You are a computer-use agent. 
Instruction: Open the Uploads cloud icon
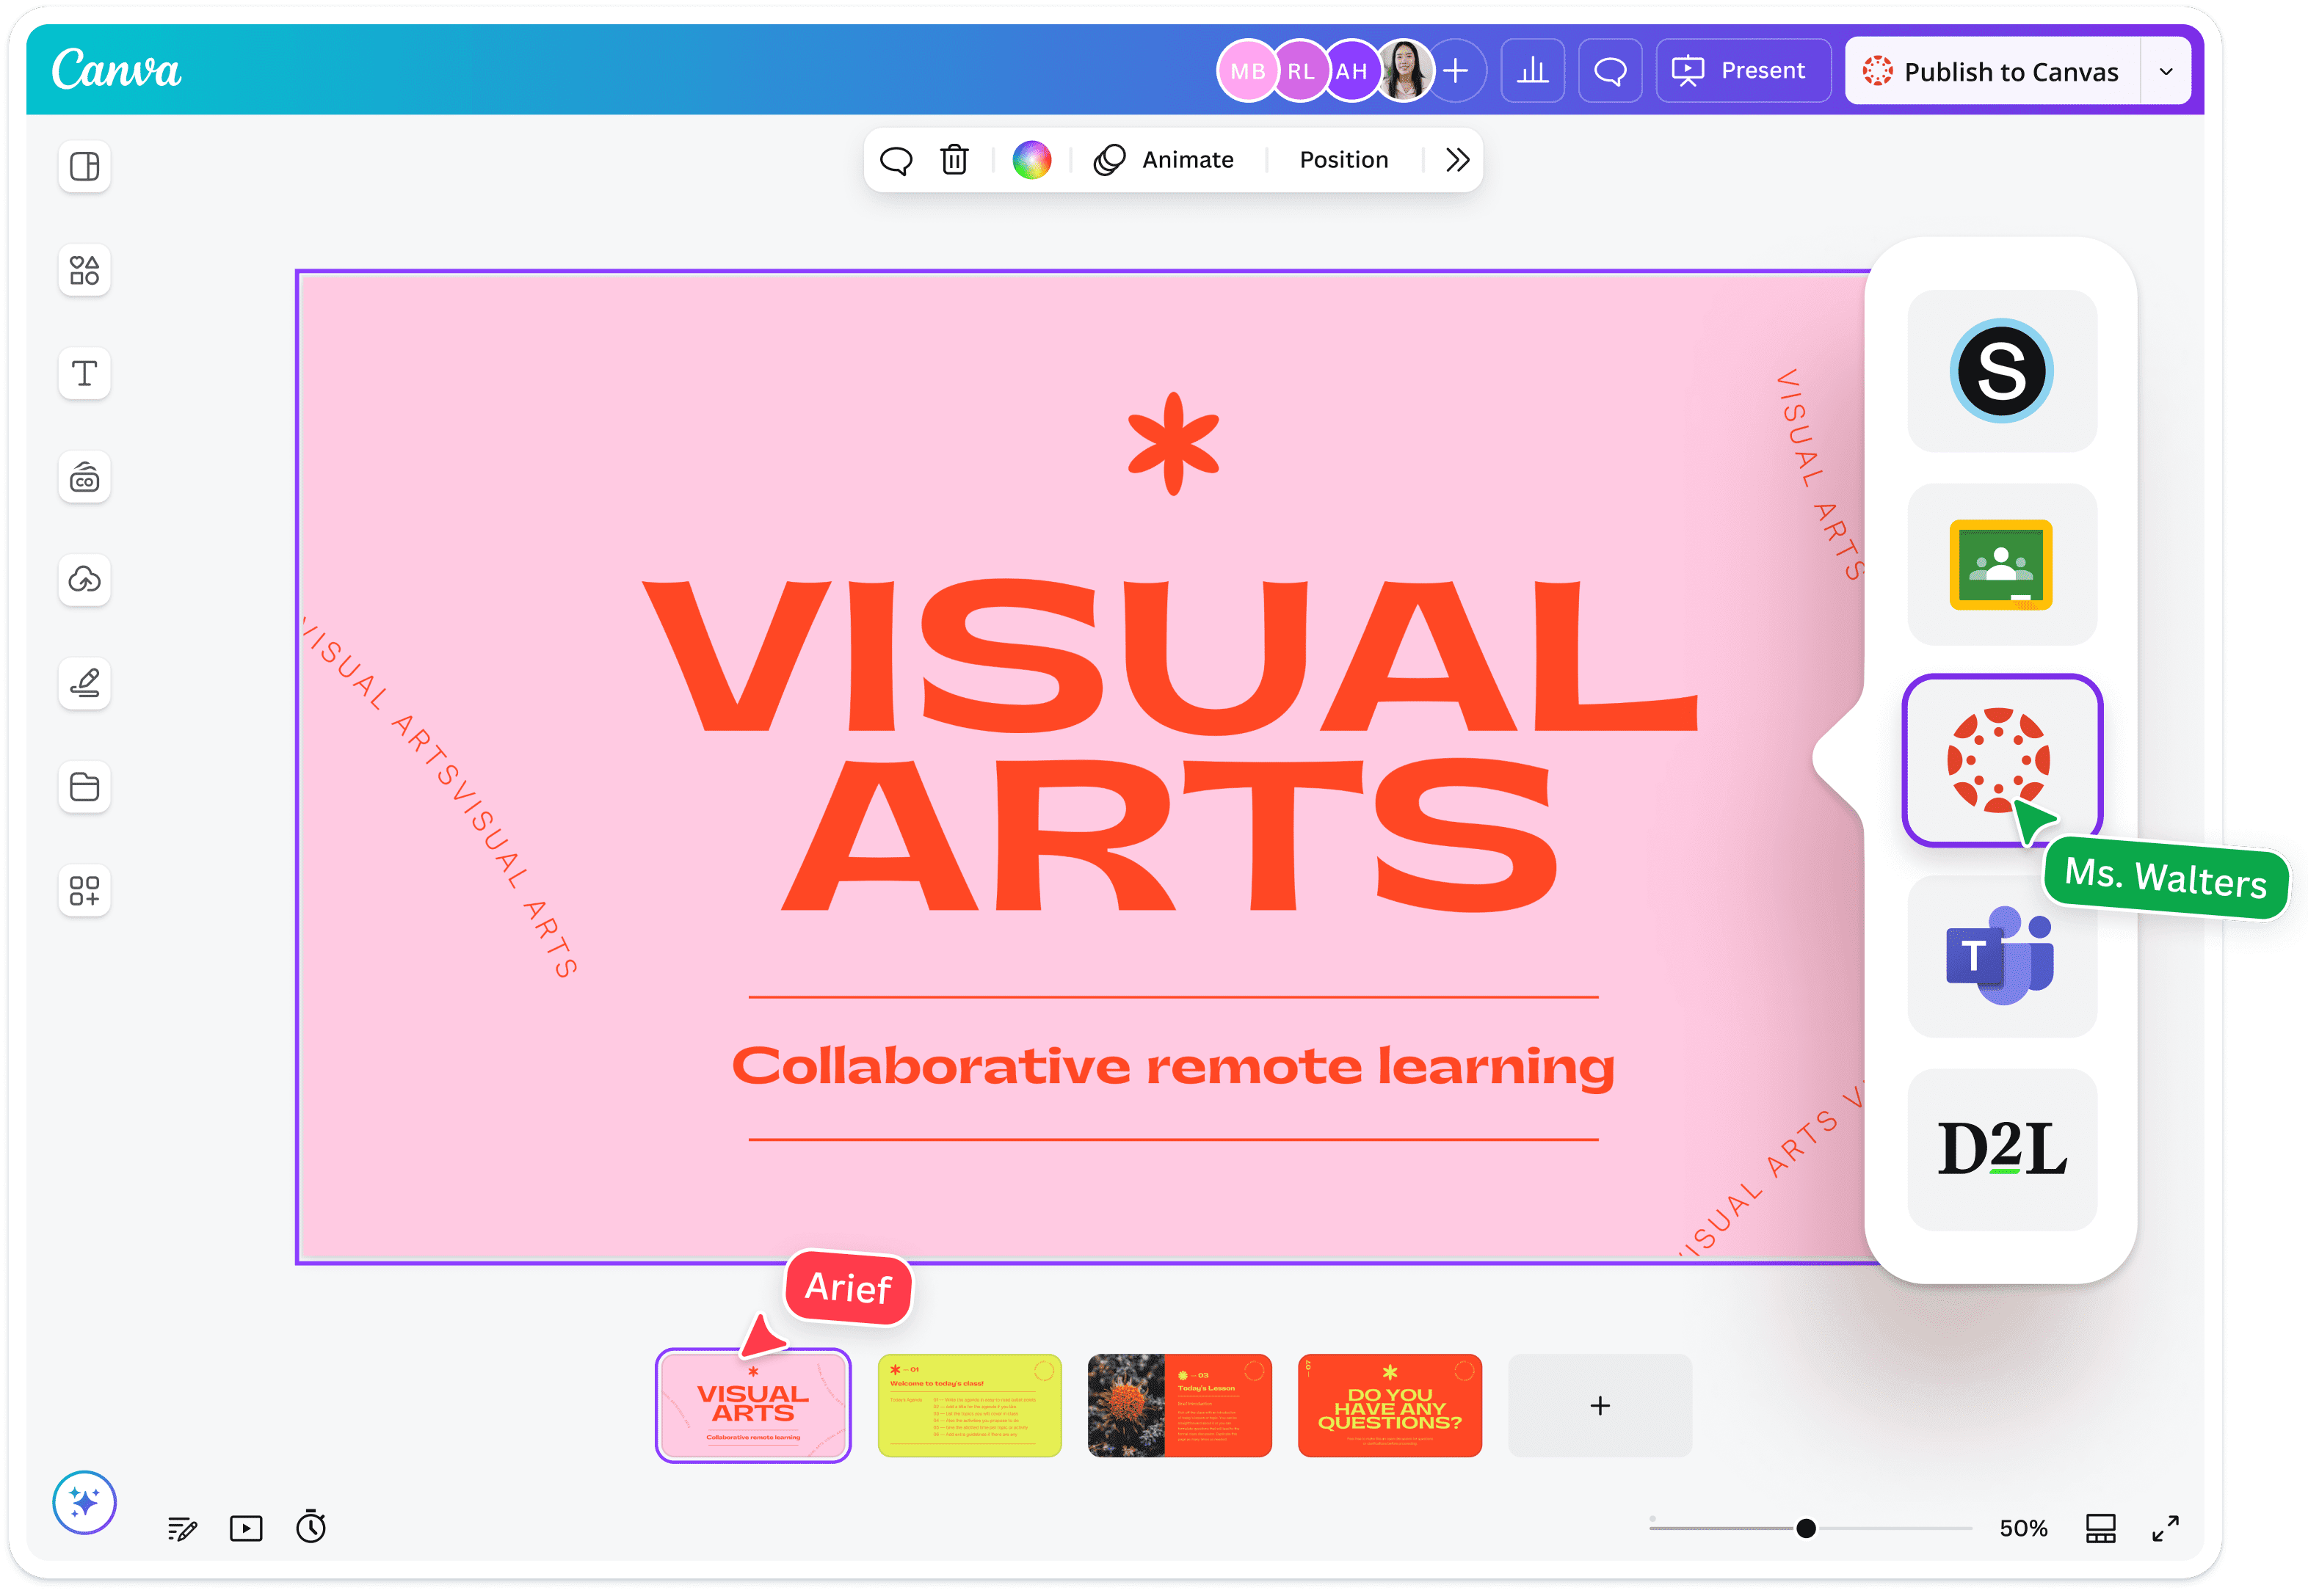pos(84,580)
